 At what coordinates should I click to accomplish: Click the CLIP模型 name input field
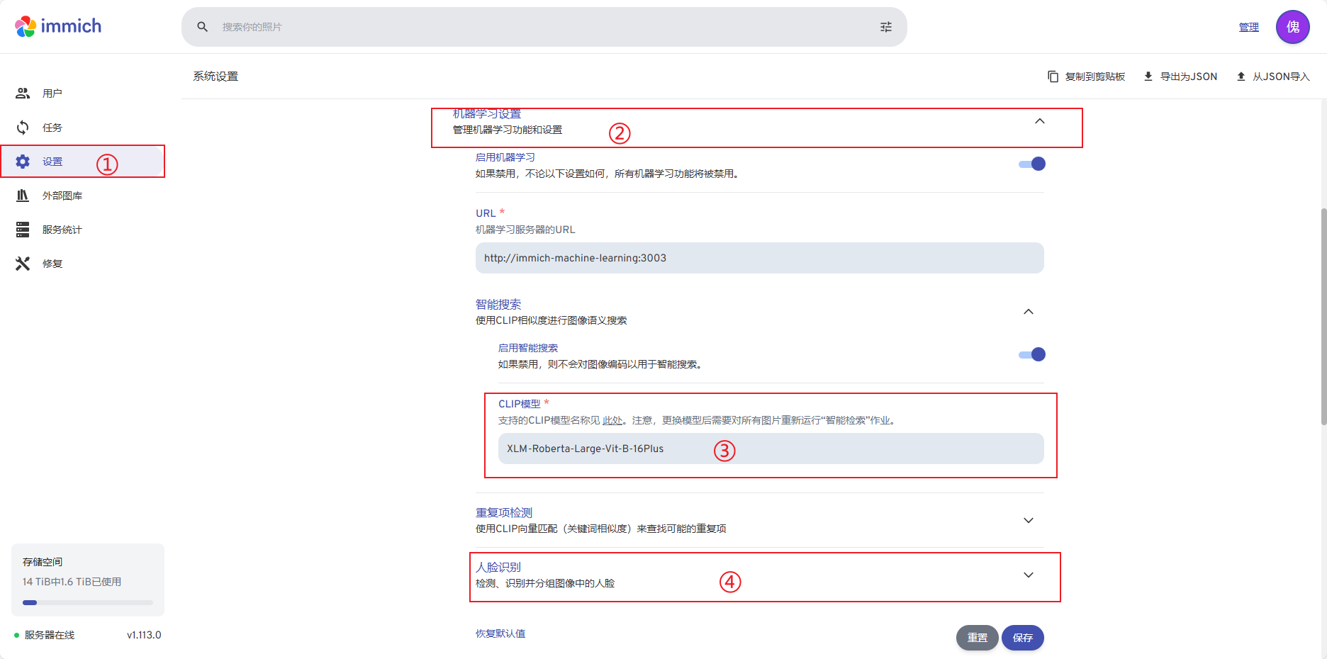pos(771,449)
